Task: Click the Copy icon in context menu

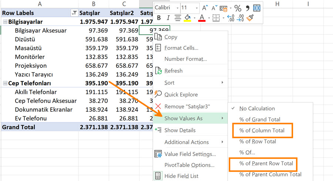Action: click(x=158, y=37)
